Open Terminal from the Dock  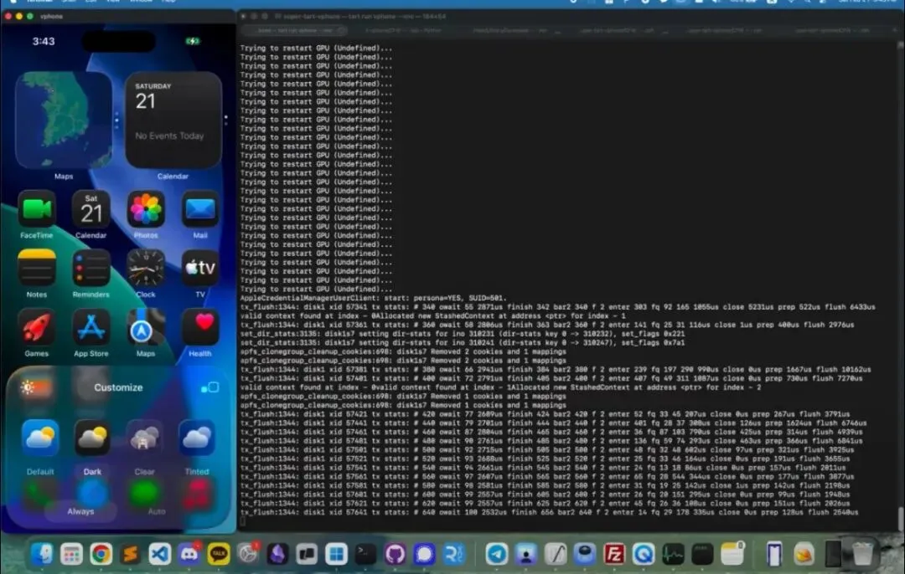pyautogui.click(x=366, y=554)
